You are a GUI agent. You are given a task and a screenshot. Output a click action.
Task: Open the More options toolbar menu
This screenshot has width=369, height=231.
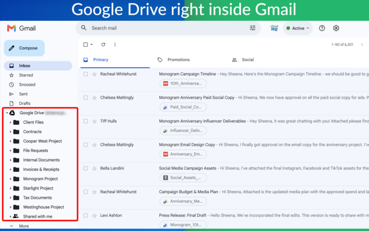[115, 44]
